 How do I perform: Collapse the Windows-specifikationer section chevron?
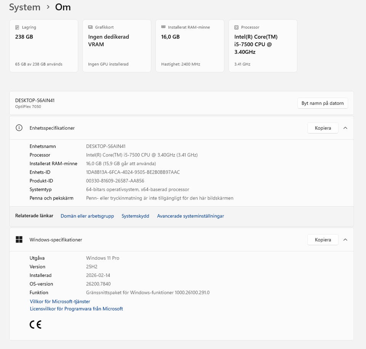[x=345, y=240]
